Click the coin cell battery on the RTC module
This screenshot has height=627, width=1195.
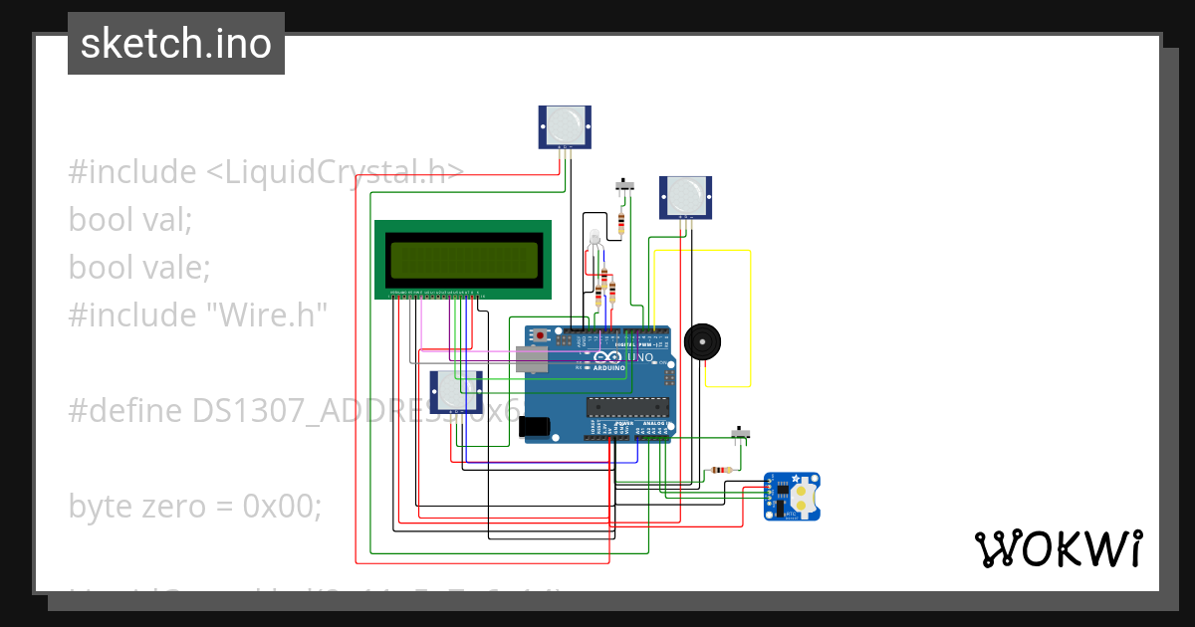point(803,498)
